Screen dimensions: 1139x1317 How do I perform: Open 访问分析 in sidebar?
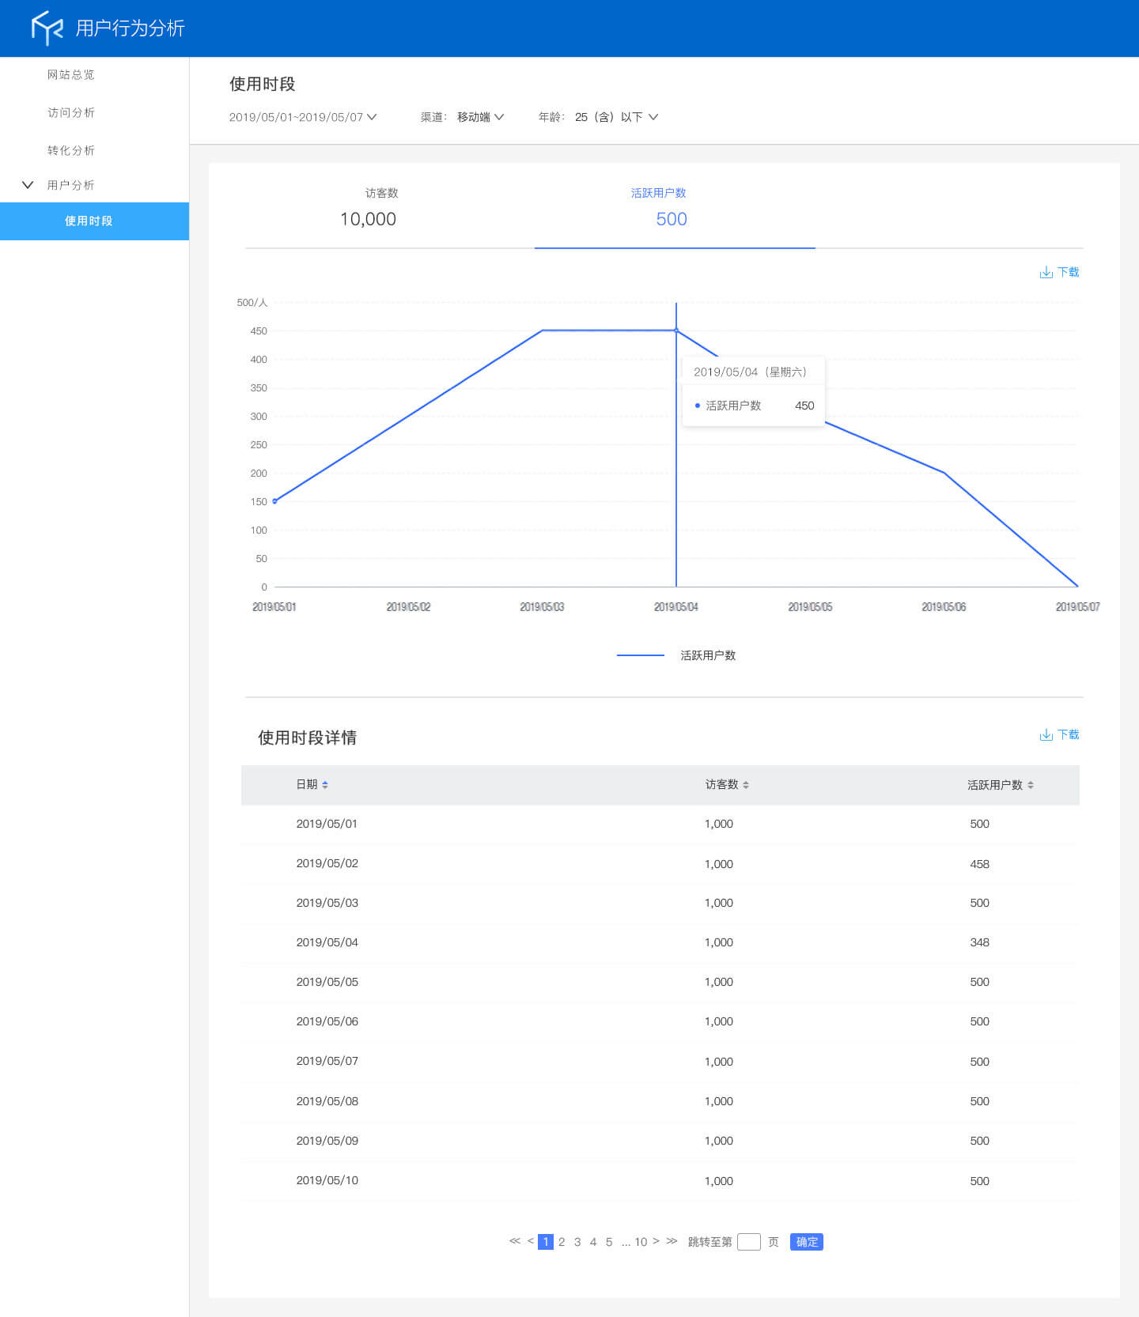tap(70, 112)
